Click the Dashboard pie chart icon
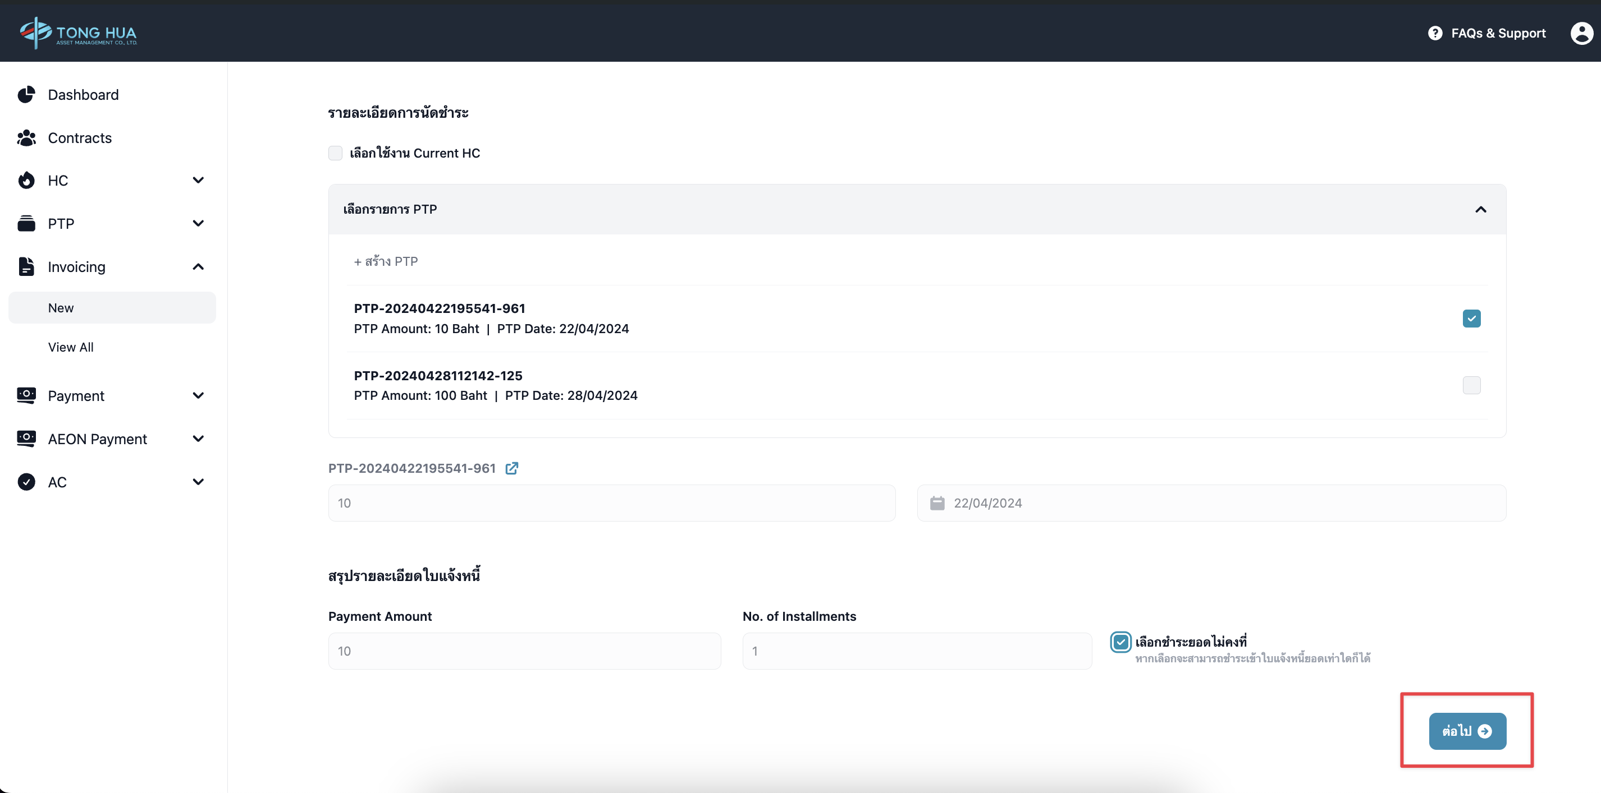The height and width of the screenshot is (793, 1601). pos(26,95)
